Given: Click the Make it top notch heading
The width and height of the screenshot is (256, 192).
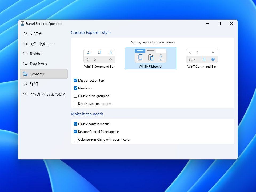Looking at the screenshot, I should click(x=87, y=114).
